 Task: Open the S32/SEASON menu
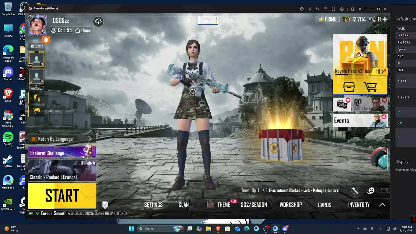(254, 205)
